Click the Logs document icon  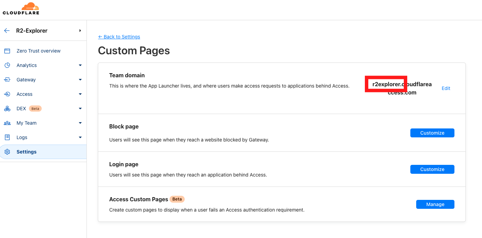click(7, 137)
